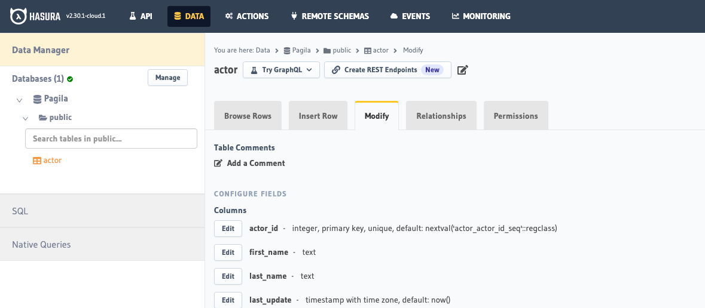Click the Manage databases button

(167, 78)
